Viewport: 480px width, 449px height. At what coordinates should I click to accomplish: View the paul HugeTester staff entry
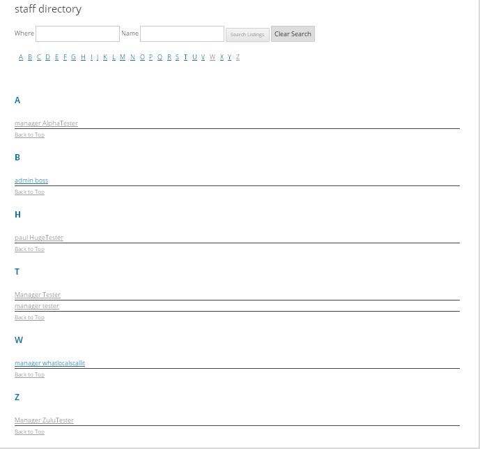click(x=39, y=238)
